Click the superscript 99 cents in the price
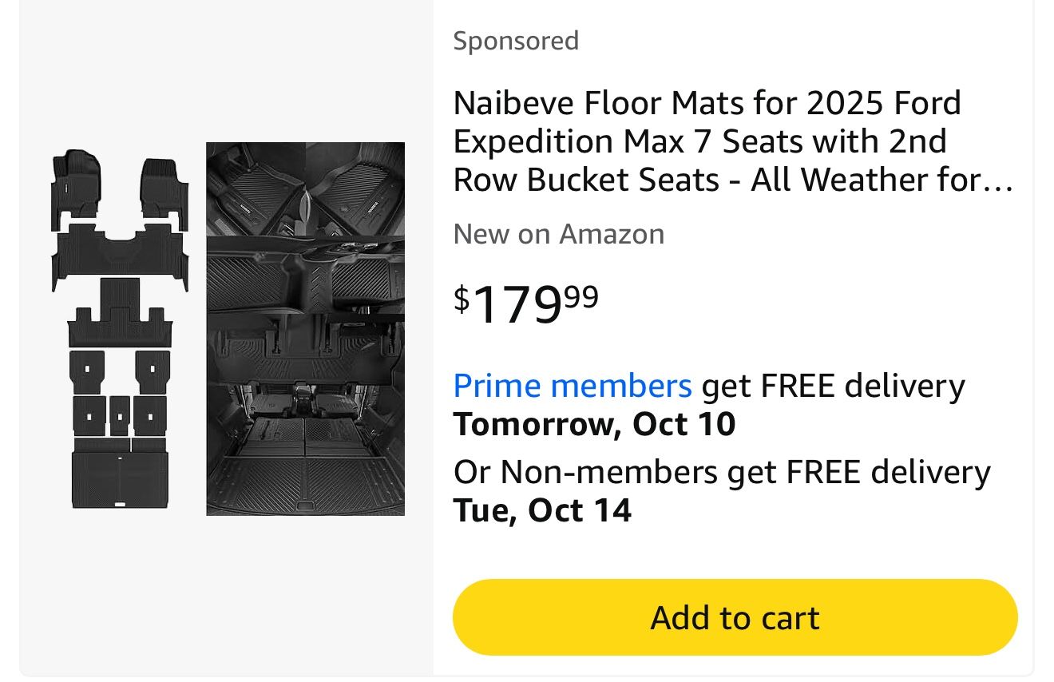 (581, 296)
